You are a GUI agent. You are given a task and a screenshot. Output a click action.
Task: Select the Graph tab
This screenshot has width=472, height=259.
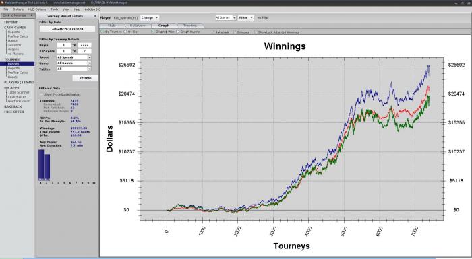164,26
